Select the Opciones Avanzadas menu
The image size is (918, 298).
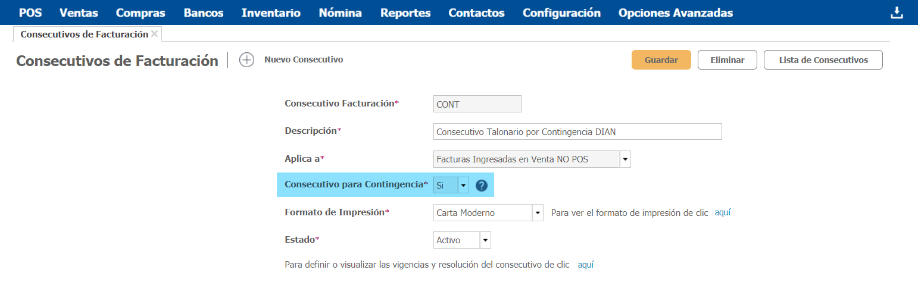pos(676,13)
